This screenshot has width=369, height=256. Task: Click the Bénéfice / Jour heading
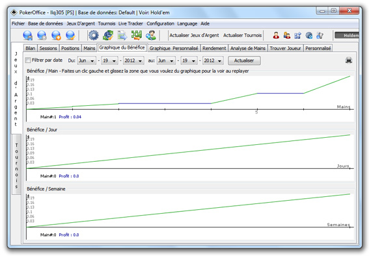tap(42, 130)
